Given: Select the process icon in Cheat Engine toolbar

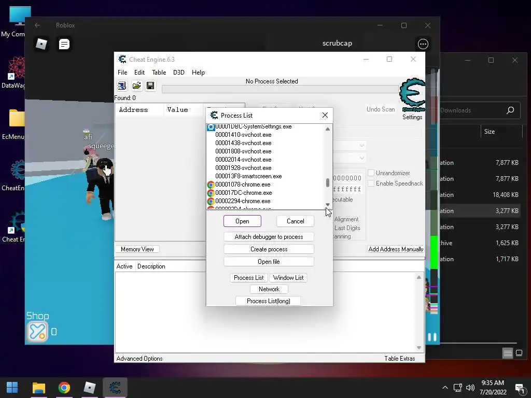Looking at the screenshot, I should click(x=122, y=86).
